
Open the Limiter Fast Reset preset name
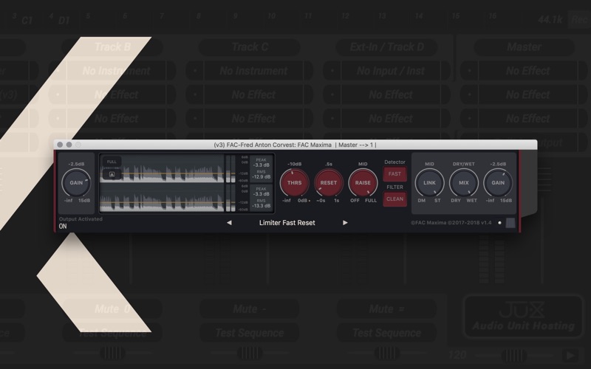point(287,223)
